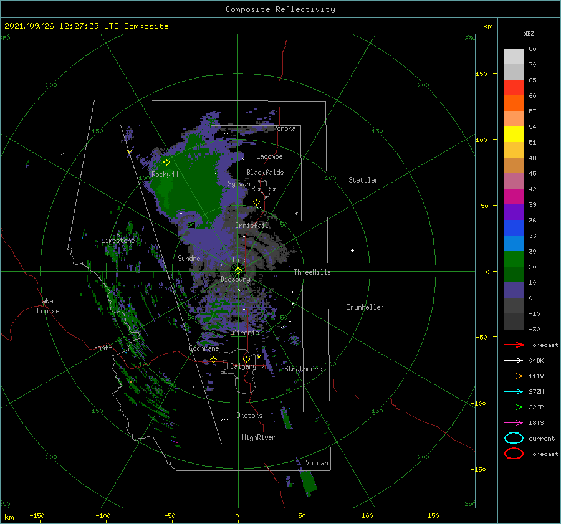Viewport: 561px width, 524px height.
Task: Click the yellow diamond marker below RedDeer
Action: (256, 202)
